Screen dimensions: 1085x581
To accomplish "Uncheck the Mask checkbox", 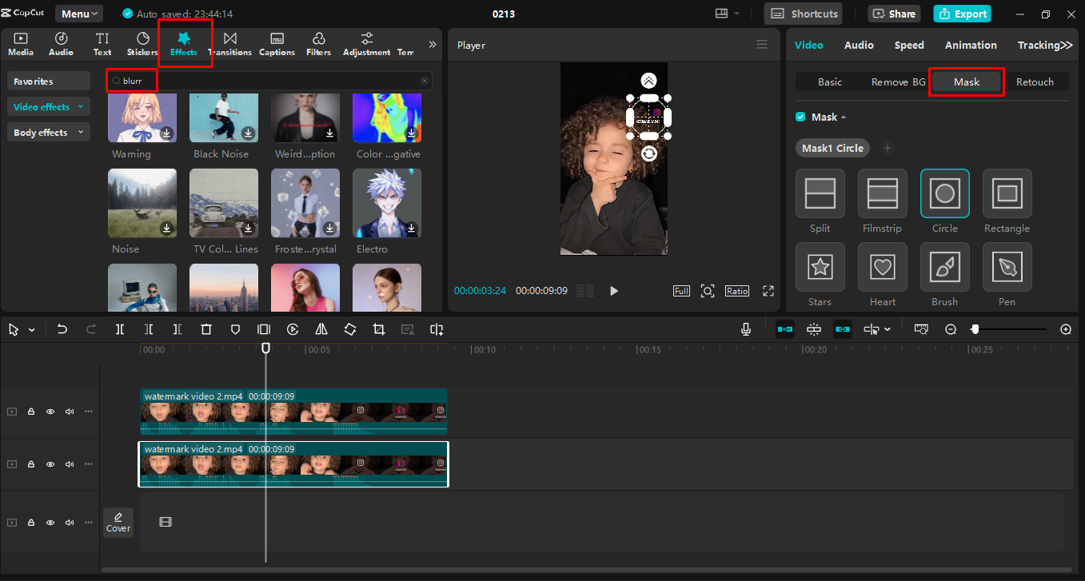I will (800, 116).
